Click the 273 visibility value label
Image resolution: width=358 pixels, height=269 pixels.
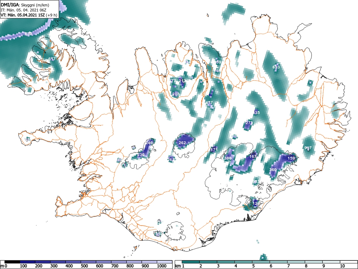point(249,123)
